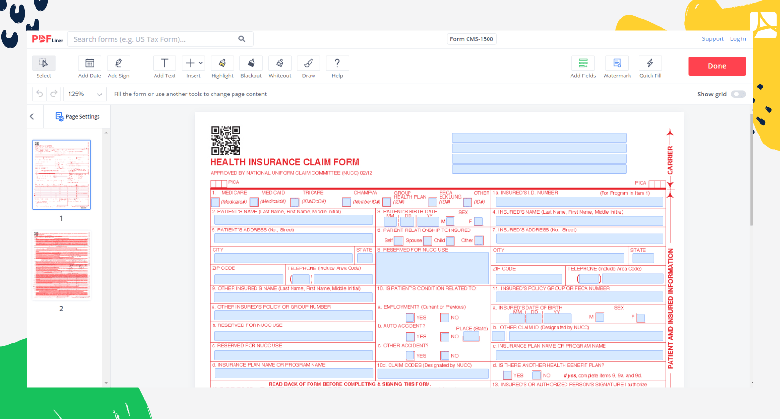Expand the Insert tool dropdown arrow

coord(201,63)
